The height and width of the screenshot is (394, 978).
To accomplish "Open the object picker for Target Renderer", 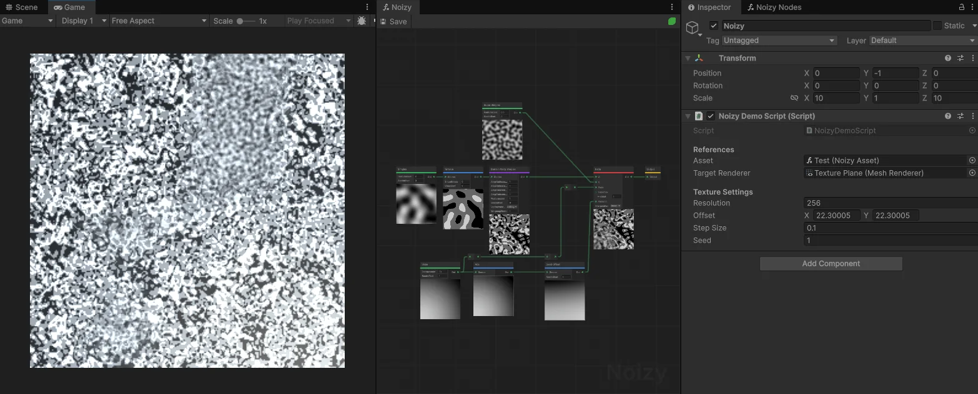I will pos(972,173).
